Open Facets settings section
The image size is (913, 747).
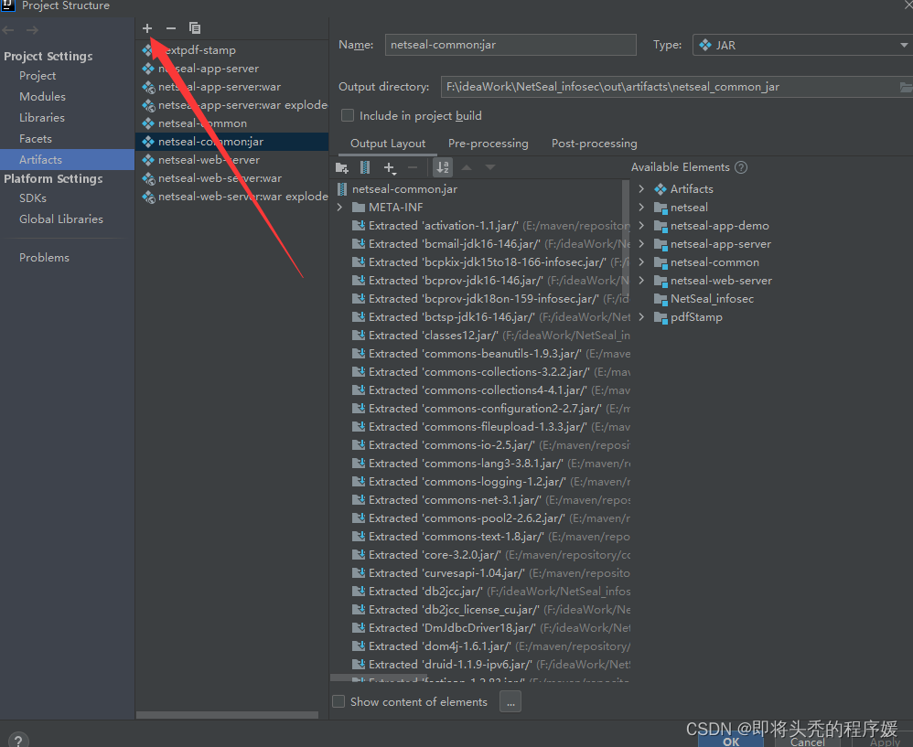pyautogui.click(x=35, y=138)
